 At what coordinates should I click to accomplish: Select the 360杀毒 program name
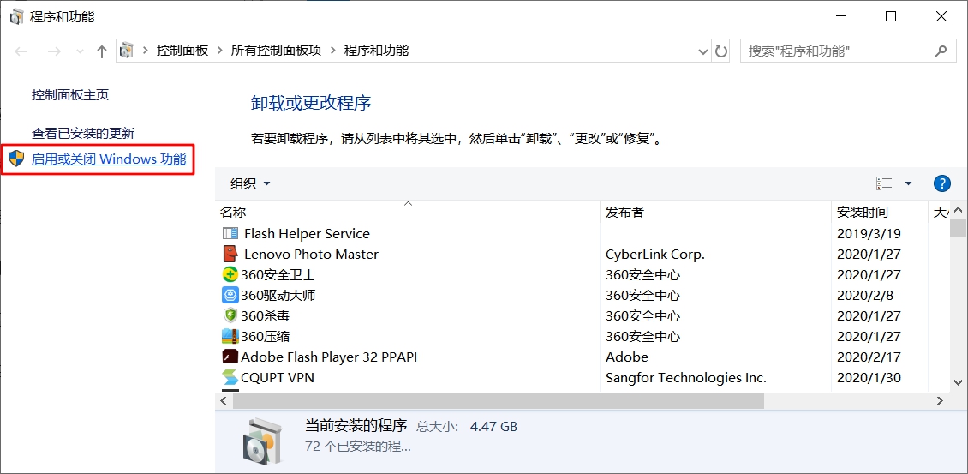pos(265,315)
